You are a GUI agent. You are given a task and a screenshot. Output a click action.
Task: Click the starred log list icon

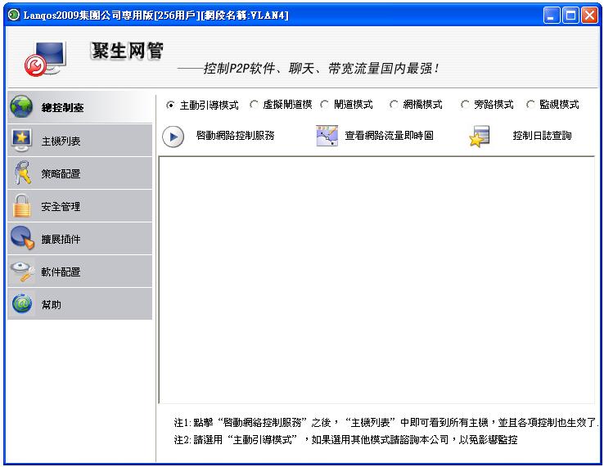pos(480,136)
